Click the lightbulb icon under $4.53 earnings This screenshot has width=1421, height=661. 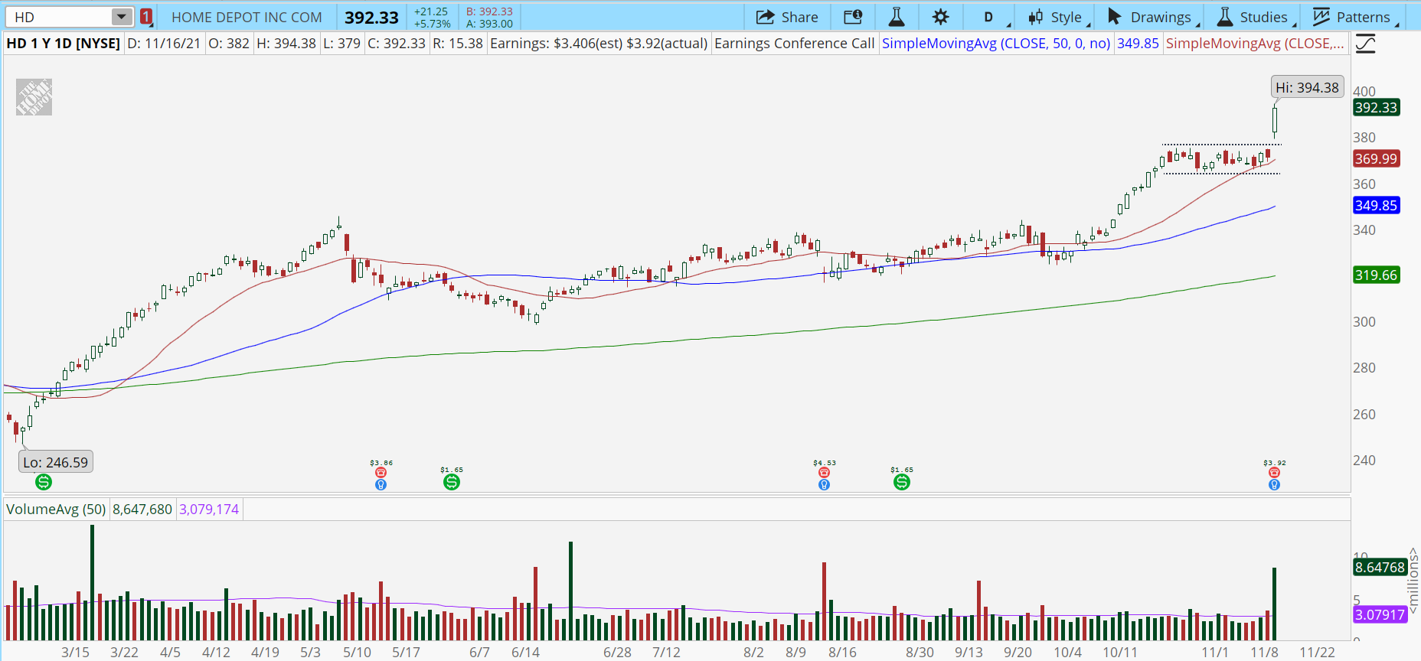[x=824, y=484]
